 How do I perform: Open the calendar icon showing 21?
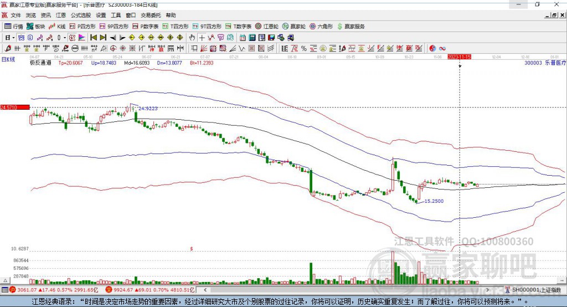[243, 38]
